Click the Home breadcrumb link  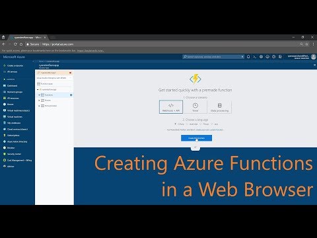point(41,61)
